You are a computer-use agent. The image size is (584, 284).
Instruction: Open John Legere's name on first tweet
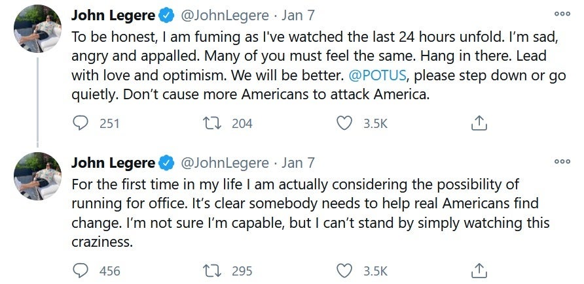[x=113, y=14]
